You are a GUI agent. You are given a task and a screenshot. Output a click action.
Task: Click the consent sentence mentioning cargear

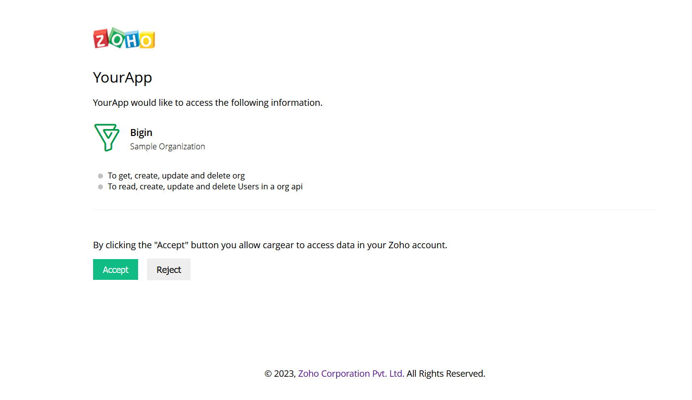[x=270, y=245]
